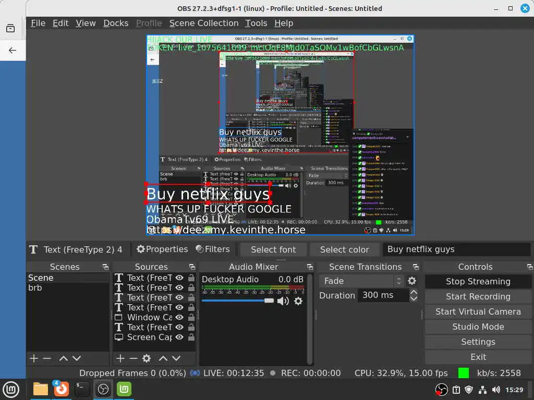Open Filters for the selected text source
The width and height of the screenshot is (534, 400).
click(213, 249)
